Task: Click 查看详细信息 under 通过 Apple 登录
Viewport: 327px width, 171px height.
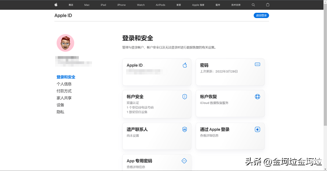Action: 209,136
